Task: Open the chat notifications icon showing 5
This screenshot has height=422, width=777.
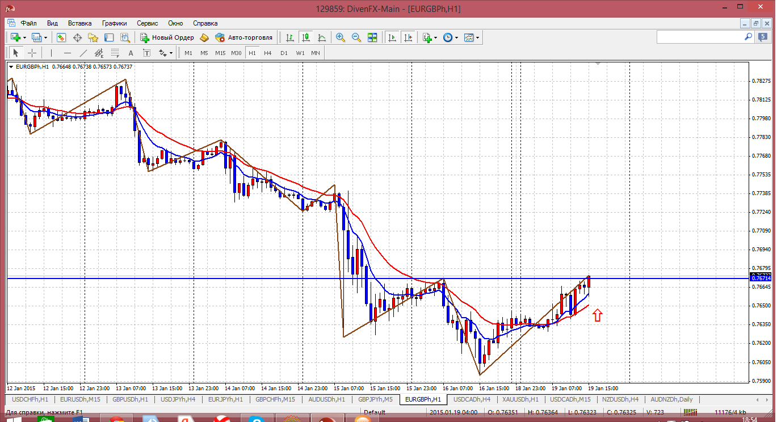Action: coord(763,37)
